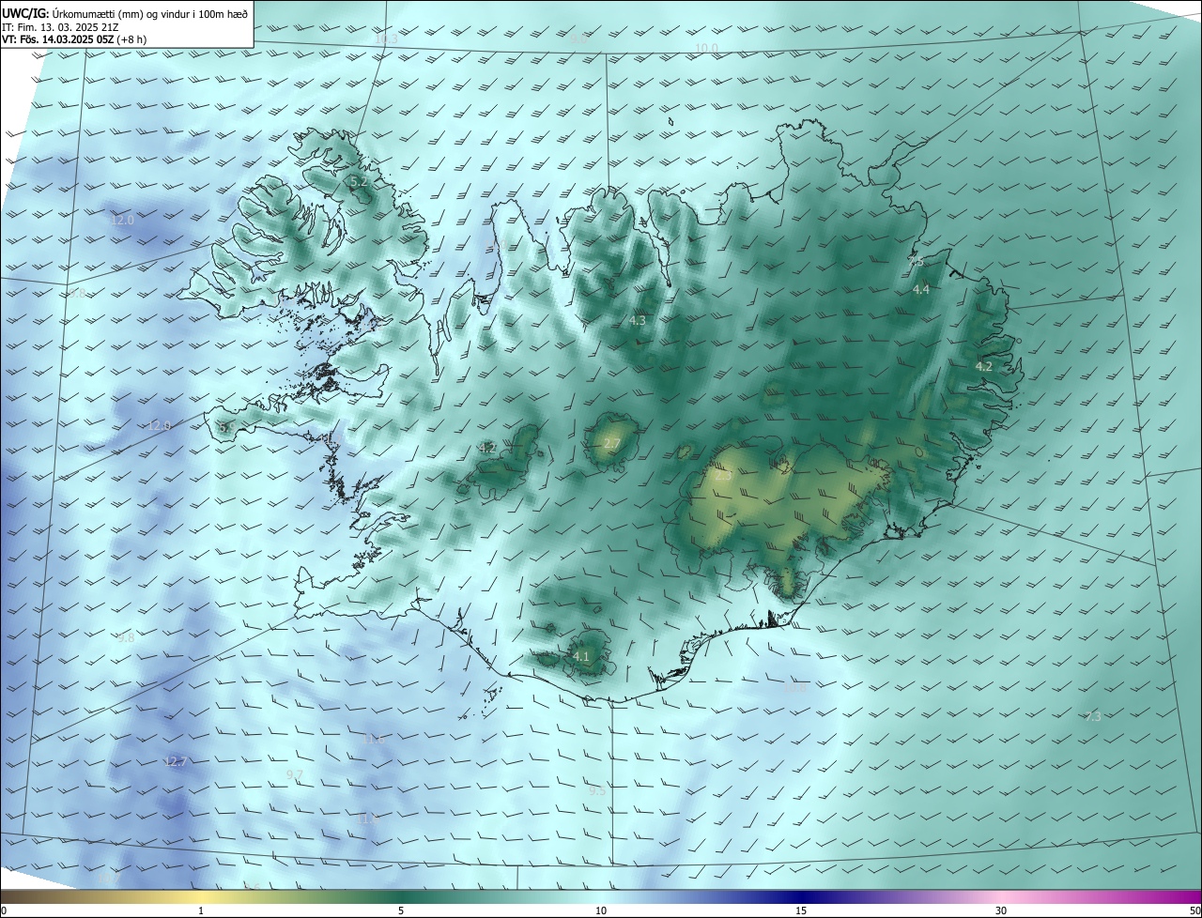Screen dimensions: 1202x918
Task: Click the 5.9 value on the Snæfellsnes peninsula
Action: tap(225, 427)
